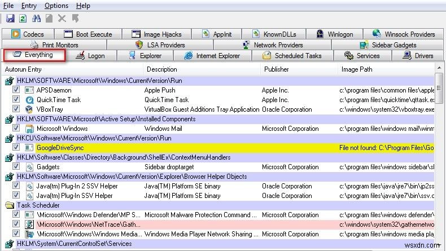Click the QuickTime Task entry icon
This screenshot has width=446, height=251.
(x=29, y=100)
